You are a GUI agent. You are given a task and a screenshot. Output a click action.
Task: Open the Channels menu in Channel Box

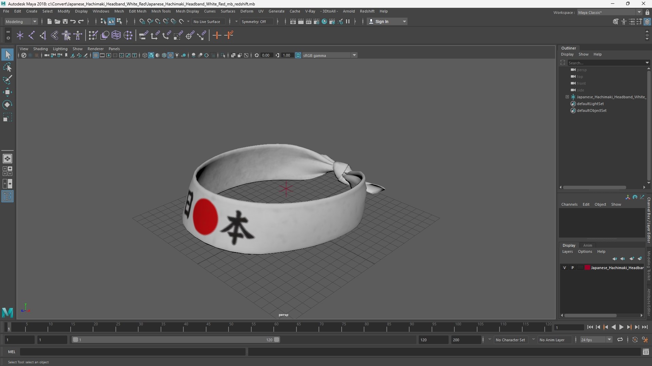point(569,204)
